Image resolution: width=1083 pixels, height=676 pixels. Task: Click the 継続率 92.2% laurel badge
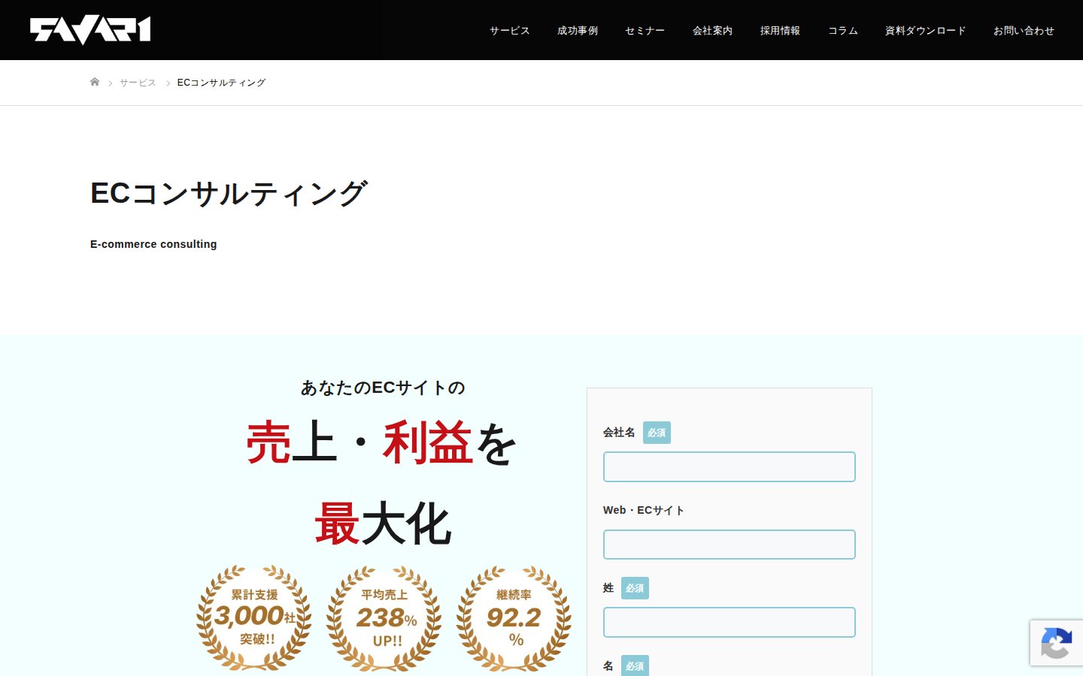point(514,617)
